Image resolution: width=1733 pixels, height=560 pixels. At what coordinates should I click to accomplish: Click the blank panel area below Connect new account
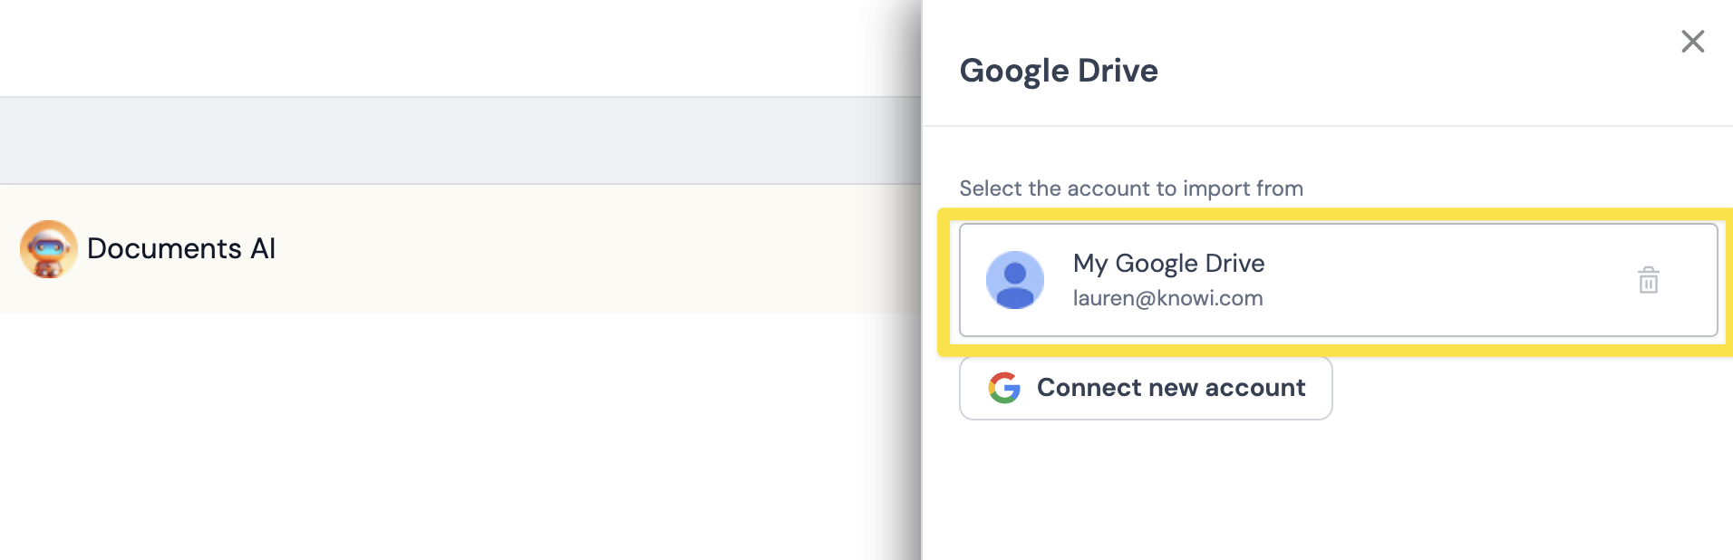point(1323,489)
